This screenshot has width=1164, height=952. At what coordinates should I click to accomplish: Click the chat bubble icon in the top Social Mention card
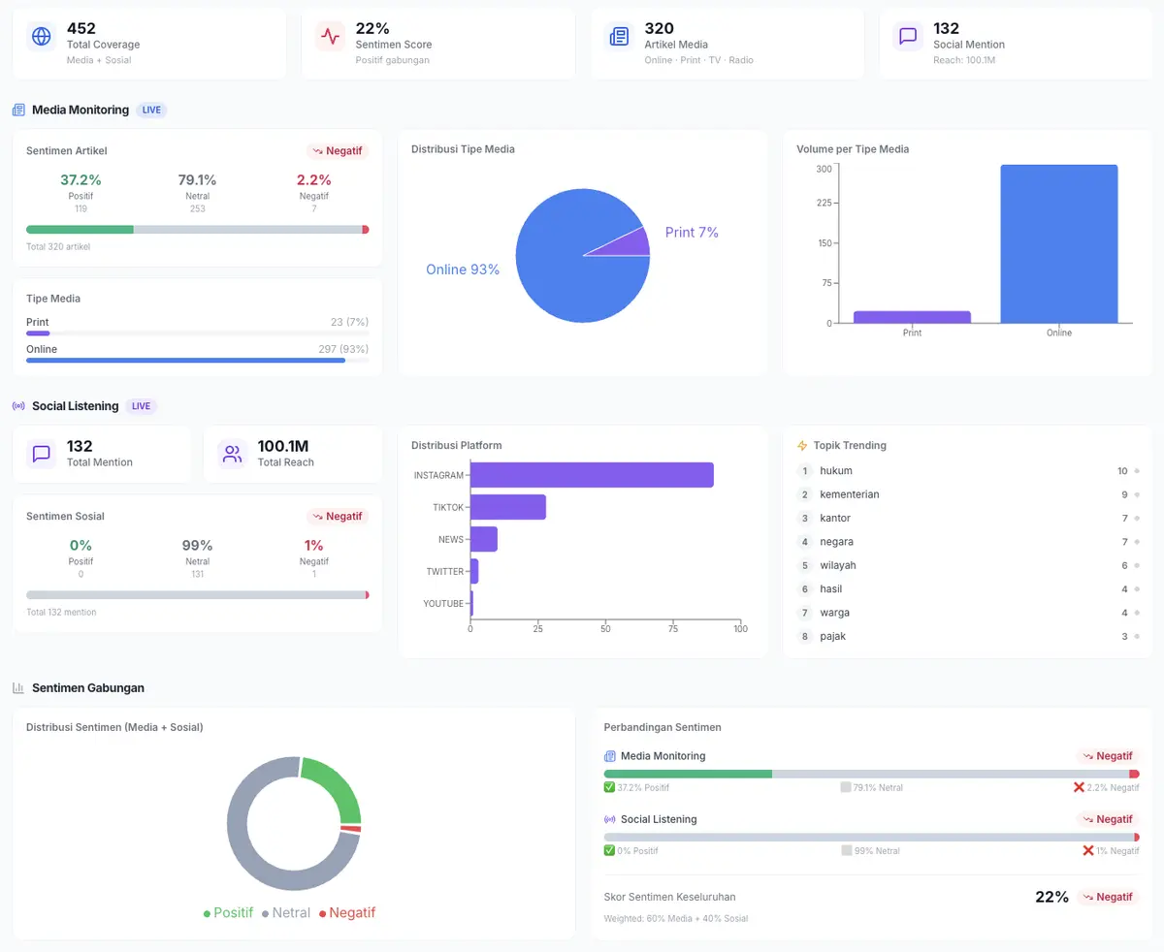tap(908, 37)
